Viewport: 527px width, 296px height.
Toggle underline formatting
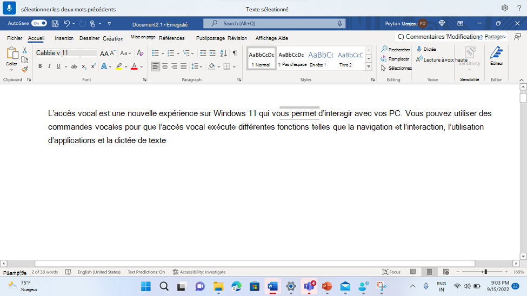pos(58,66)
